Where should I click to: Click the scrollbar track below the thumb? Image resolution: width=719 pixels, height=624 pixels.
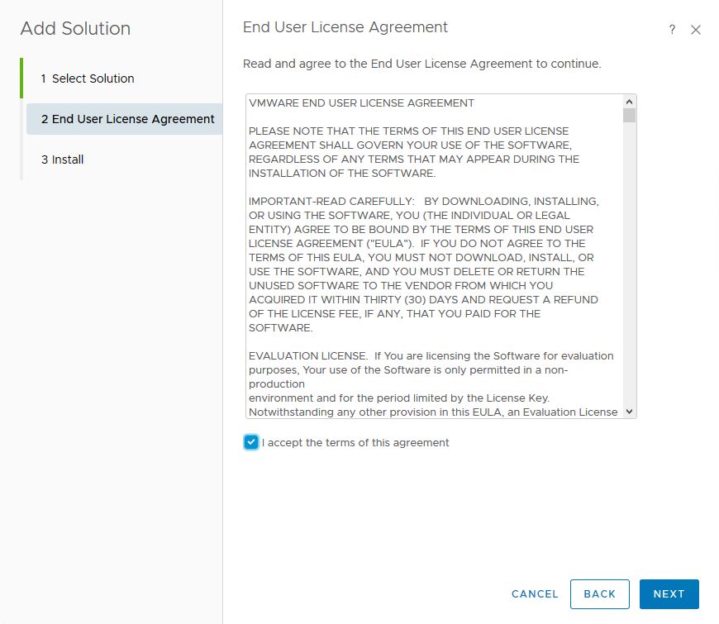pyautogui.click(x=630, y=264)
